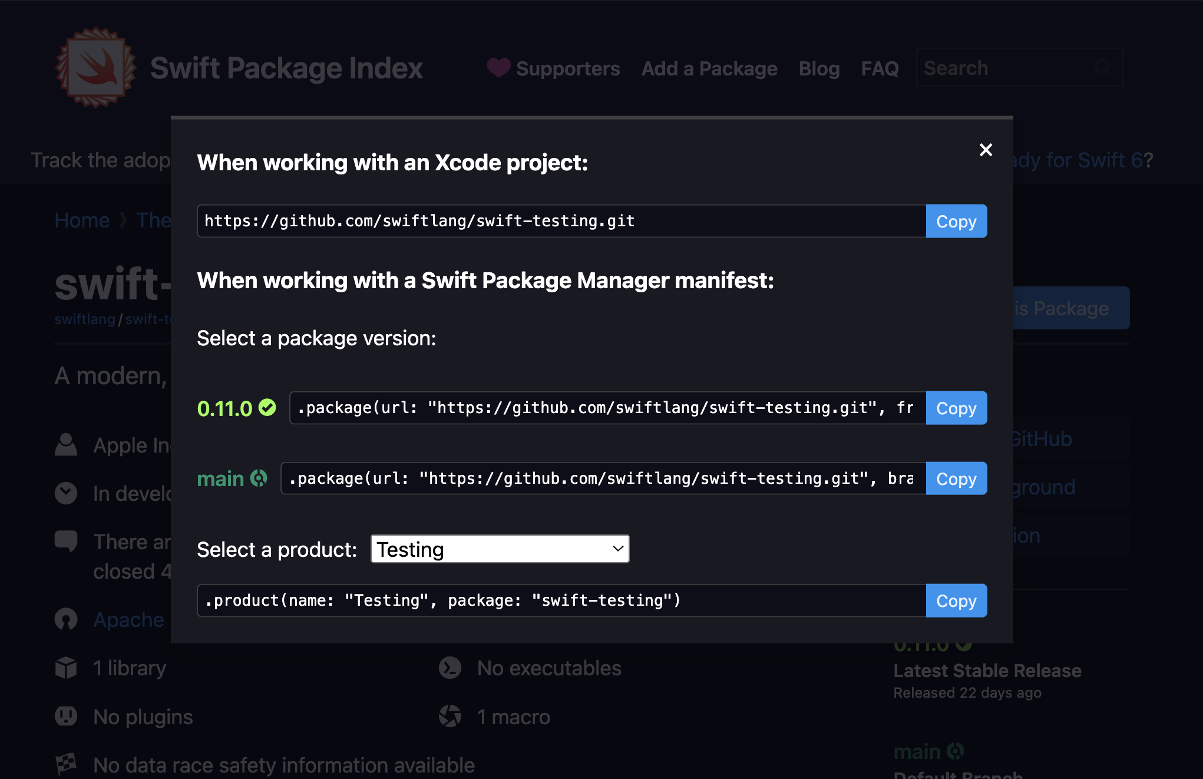Click the 'No plugins' text
This screenshot has width=1203, height=779.
coord(143,717)
